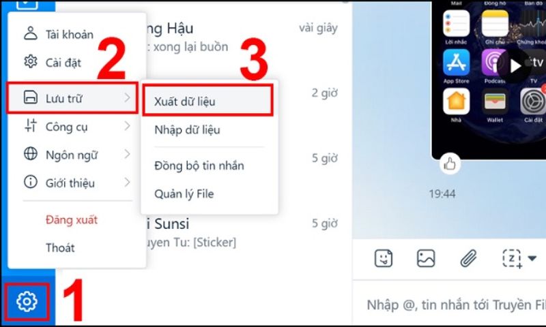Like the video with the thumbs-up icon
Viewport: 546px width, 327px height.
450,163
